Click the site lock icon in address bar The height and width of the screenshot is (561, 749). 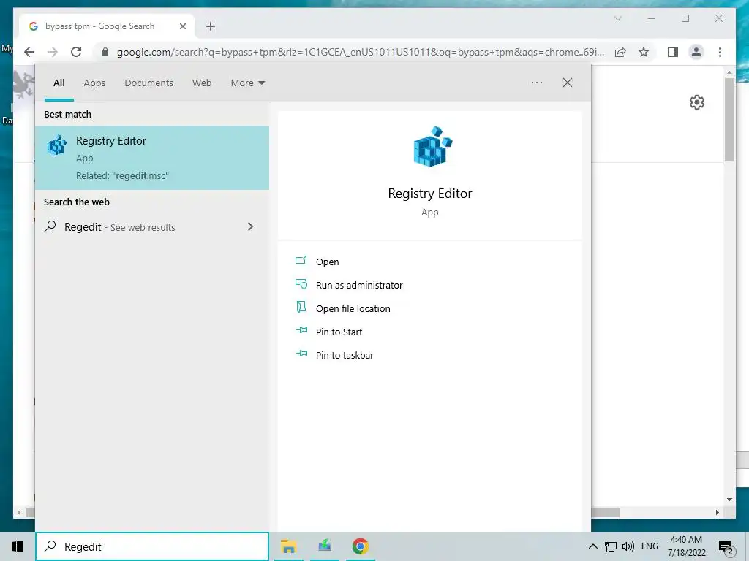[x=105, y=52]
